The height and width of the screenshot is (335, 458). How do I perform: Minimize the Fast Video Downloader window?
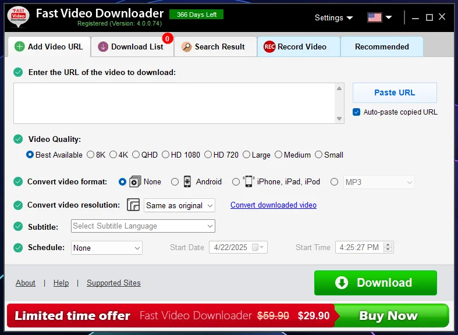pos(416,18)
